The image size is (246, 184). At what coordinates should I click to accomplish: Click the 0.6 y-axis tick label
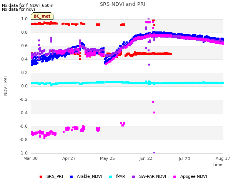(x=25, y=46)
